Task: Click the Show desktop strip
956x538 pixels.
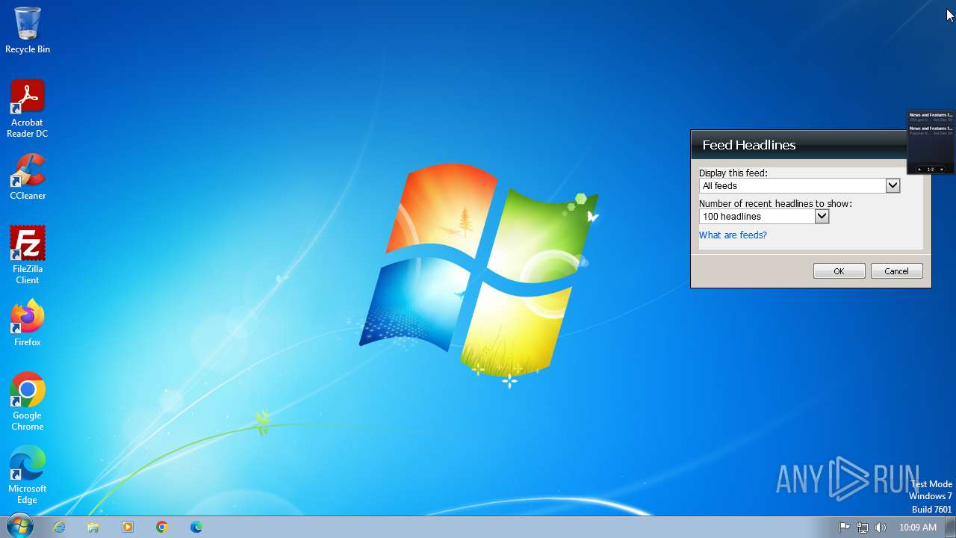Action: 950,527
